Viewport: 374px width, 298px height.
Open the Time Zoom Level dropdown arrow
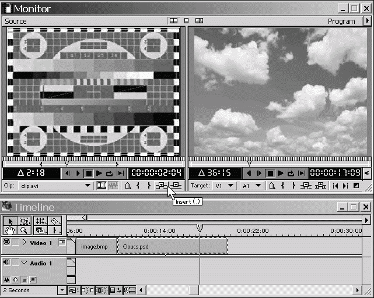pyautogui.click(x=62, y=290)
